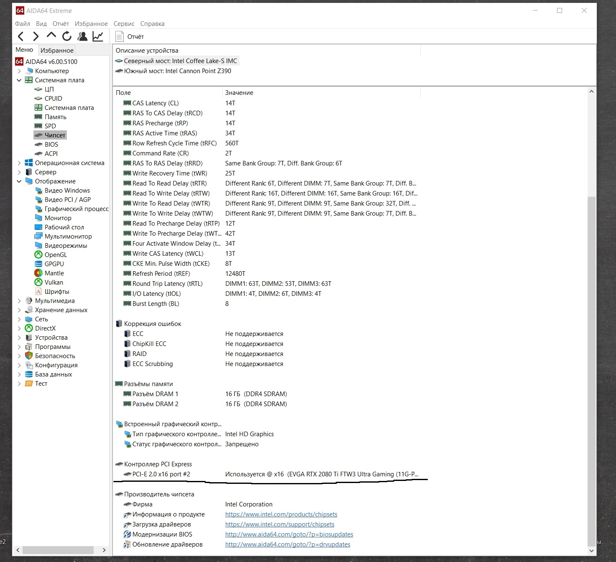Expand the Мультимедиа tree node

(19, 301)
